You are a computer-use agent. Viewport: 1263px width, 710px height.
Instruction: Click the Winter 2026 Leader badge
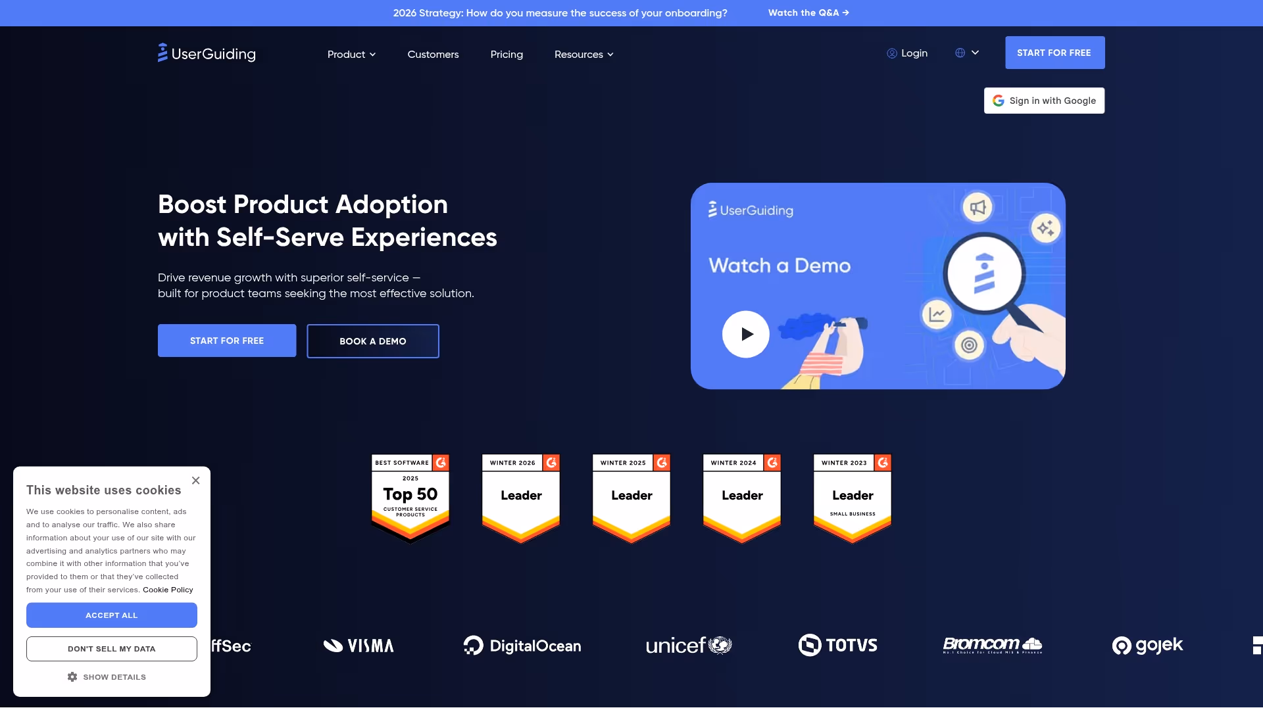tap(521, 498)
